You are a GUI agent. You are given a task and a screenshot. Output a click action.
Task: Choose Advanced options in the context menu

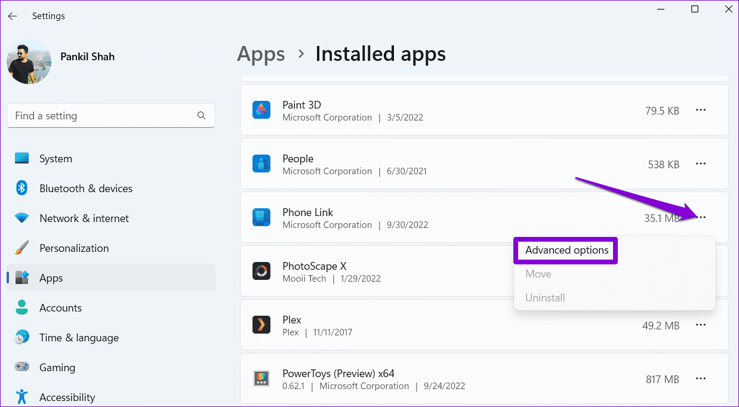coord(566,250)
